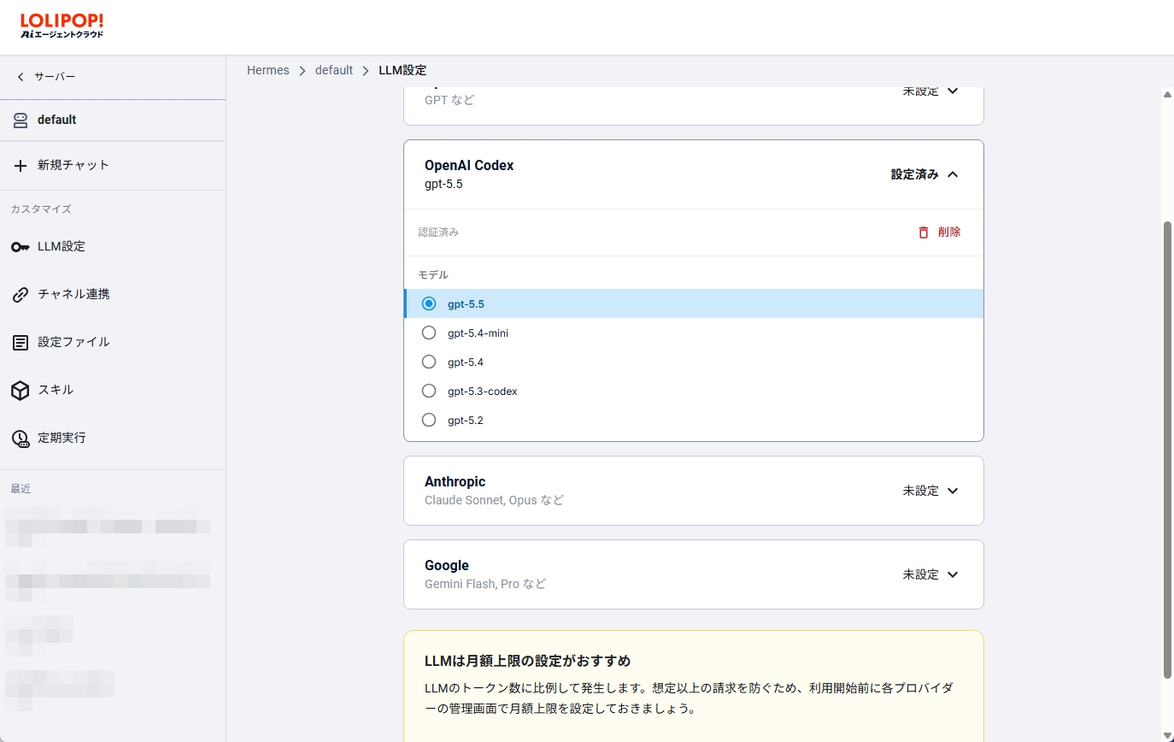Click the Gemini Flash, Pro など subtitle
Viewport: 1174px width, 742px height.
coord(485,584)
